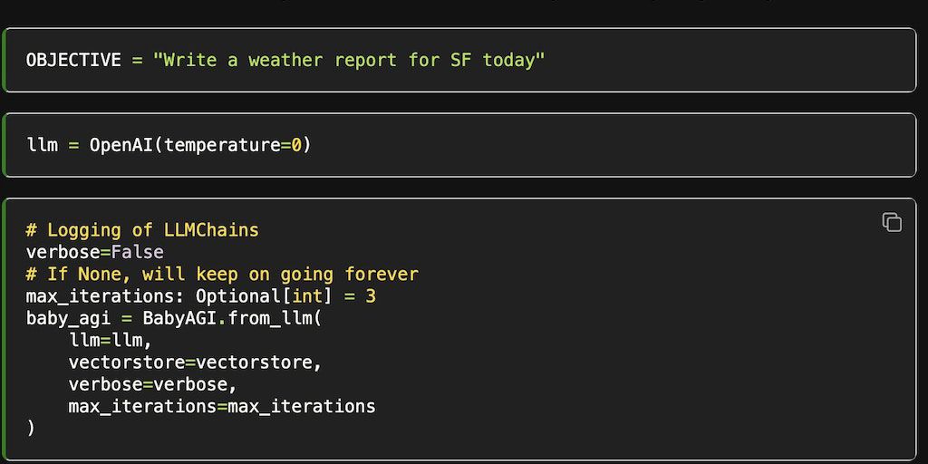This screenshot has height=464, width=928.
Task: Click the temperature=0 argument
Action: [x=233, y=145]
